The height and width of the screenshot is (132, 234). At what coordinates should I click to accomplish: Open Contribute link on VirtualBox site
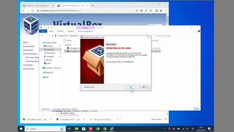(x=28, y=65)
